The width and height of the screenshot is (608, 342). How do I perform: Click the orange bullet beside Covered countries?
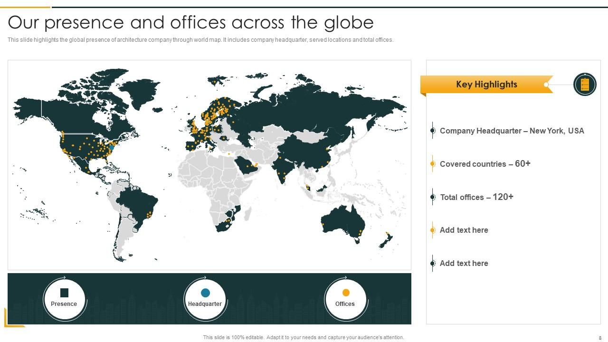(432, 164)
